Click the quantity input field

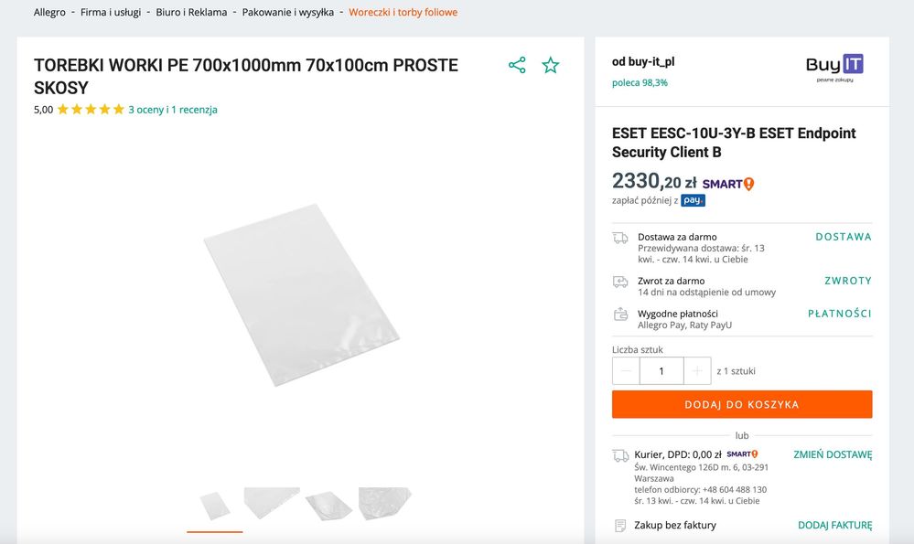pyautogui.click(x=661, y=371)
